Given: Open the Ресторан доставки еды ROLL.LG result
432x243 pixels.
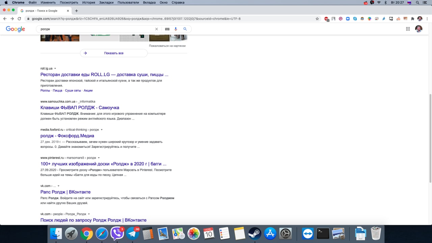Looking at the screenshot, I should click(x=104, y=75).
